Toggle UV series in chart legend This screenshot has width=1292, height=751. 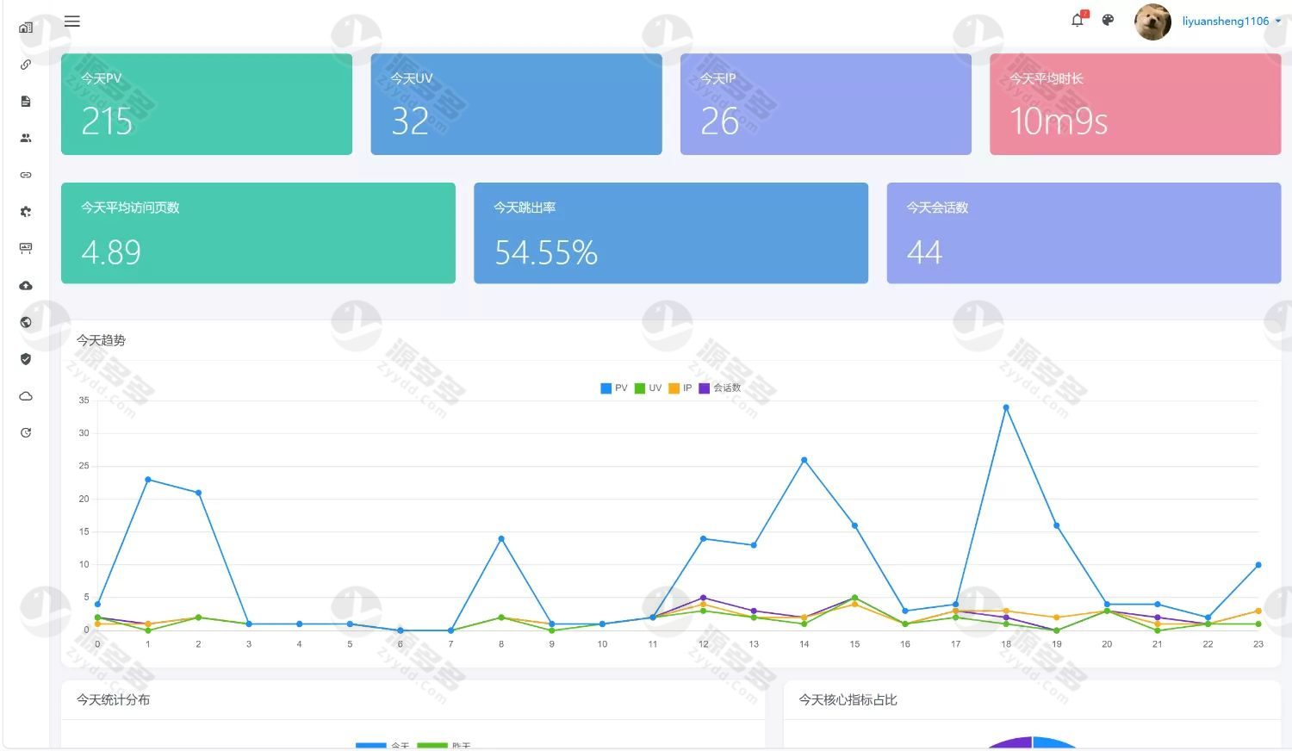648,388
